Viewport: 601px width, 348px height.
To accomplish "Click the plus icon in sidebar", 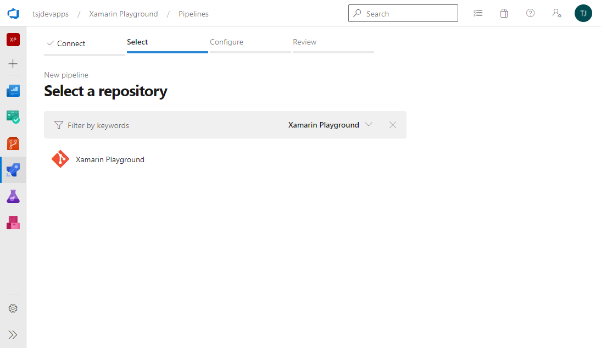I will [x=13, y=64].
